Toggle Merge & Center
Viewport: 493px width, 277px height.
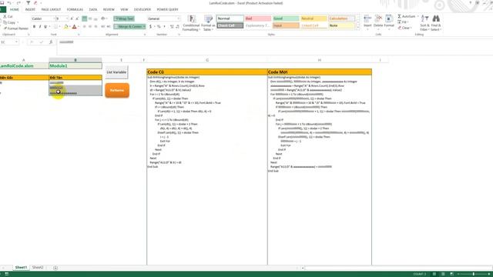point(129,27)
